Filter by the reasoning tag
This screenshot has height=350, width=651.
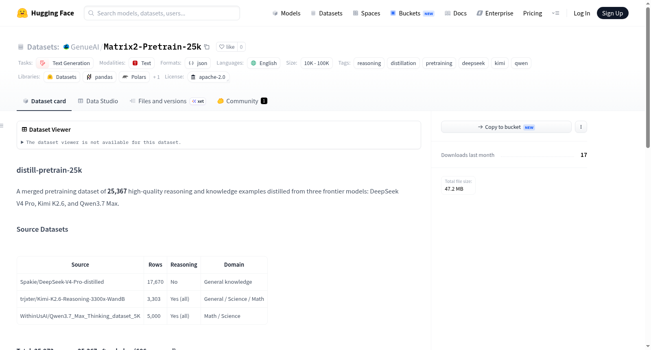pyautogui.click(x=369, y=63)
